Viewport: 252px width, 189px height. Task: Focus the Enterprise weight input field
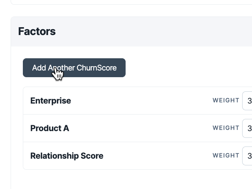pos(247,101)
